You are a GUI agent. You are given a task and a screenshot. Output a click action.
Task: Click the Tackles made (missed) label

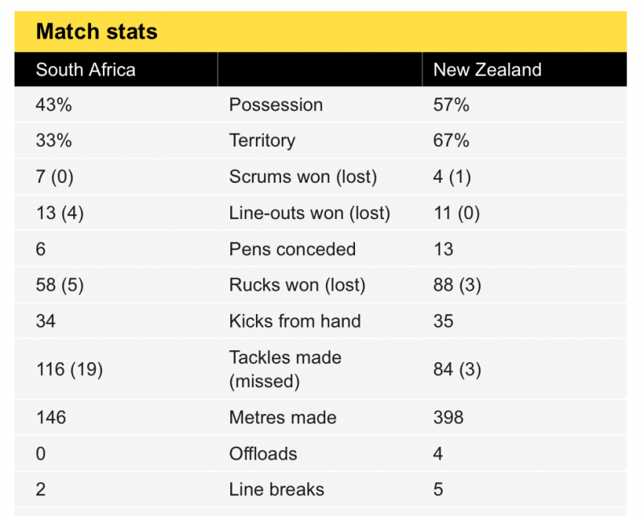coord(285,369)
